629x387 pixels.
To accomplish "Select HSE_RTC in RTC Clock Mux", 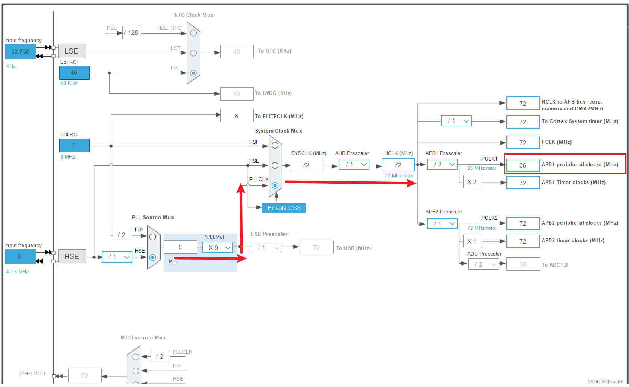I will point(193,33).
